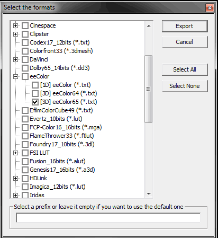The width and height of the screenshot is (218, 238).
Task: Enable FlameThrower33 (*.ftlut) checkbox
Action: (x=25, y=136)
